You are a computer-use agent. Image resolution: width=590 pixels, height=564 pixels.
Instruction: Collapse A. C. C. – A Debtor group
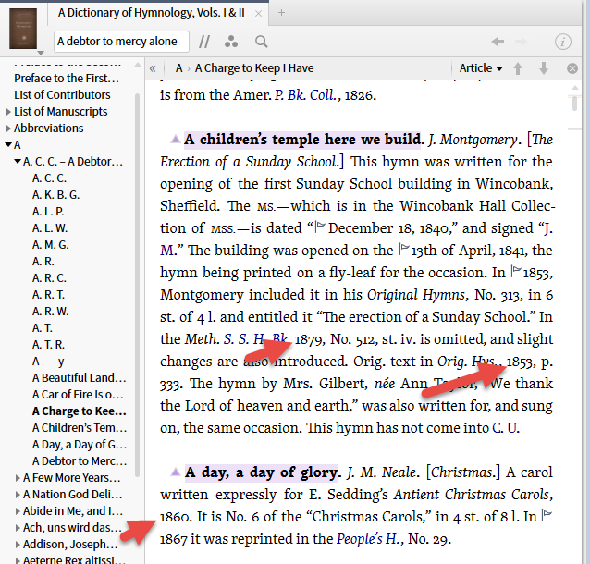[18, 162]
